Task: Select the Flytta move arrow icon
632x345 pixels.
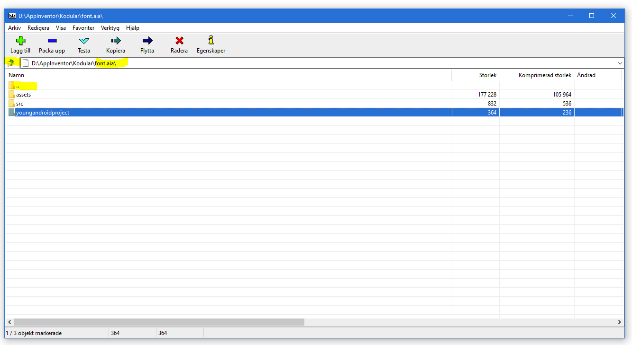Action: pyautogui.click(x=147, y=41)
